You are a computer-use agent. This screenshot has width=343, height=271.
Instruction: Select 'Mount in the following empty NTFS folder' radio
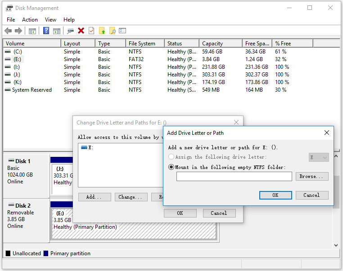click(x=171, y=167)
